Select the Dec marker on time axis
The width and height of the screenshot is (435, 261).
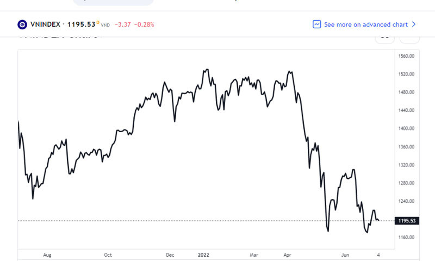coord(170,254)
